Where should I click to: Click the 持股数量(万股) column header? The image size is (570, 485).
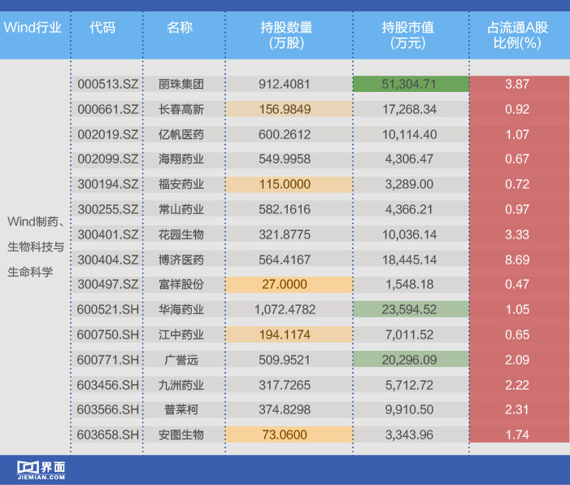tap(286, 35)
